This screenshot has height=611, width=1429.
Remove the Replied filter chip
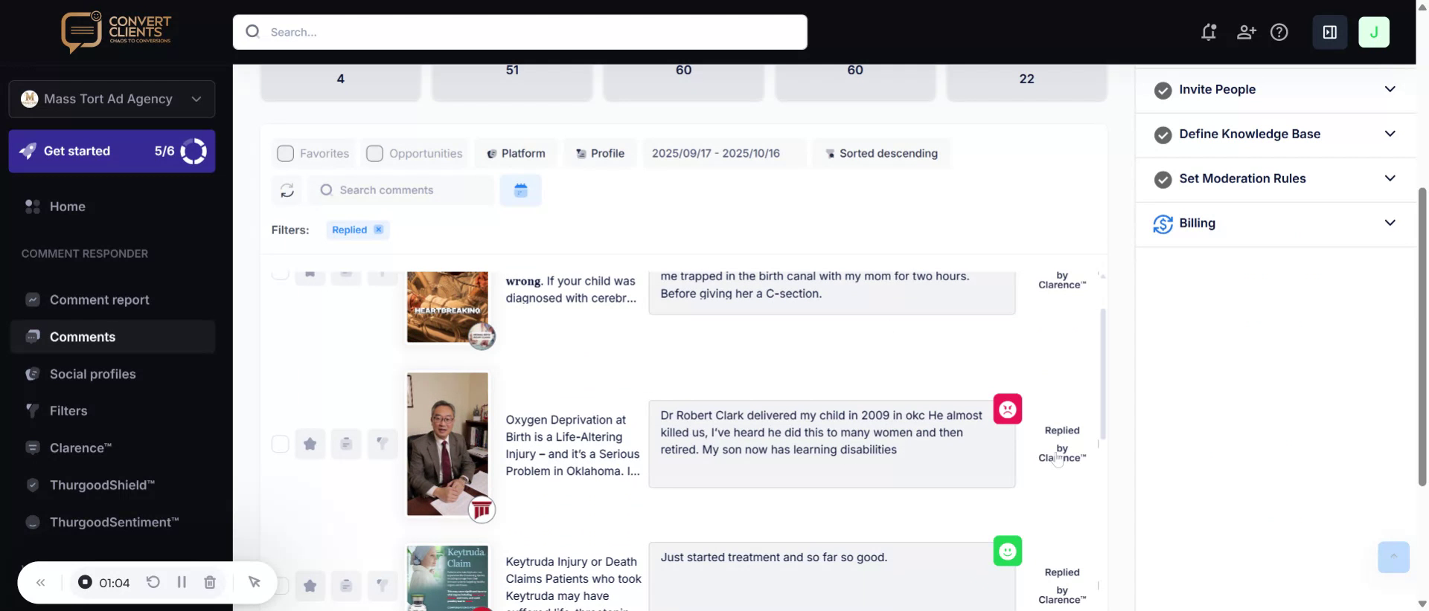click(x=378, y=230)
